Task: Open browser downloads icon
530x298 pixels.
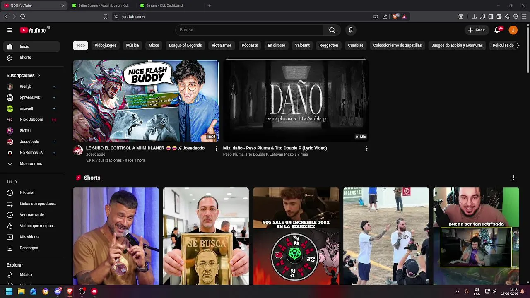Action: click(474, 17)
